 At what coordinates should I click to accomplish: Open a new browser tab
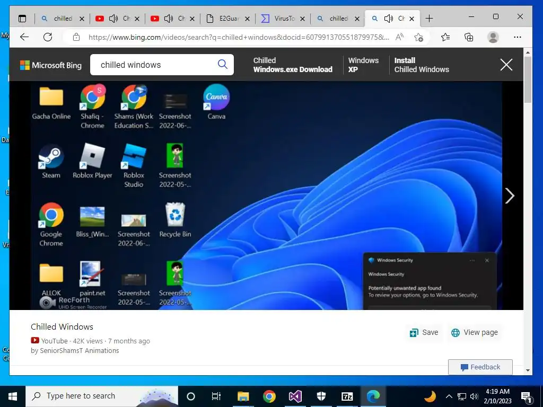click(x=429, y=19)
